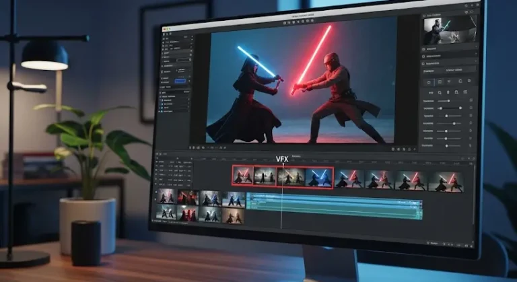Click the right icon at the inspector's top-right corner
Viewport: 517px width, 282px height.
pos(472,11)
